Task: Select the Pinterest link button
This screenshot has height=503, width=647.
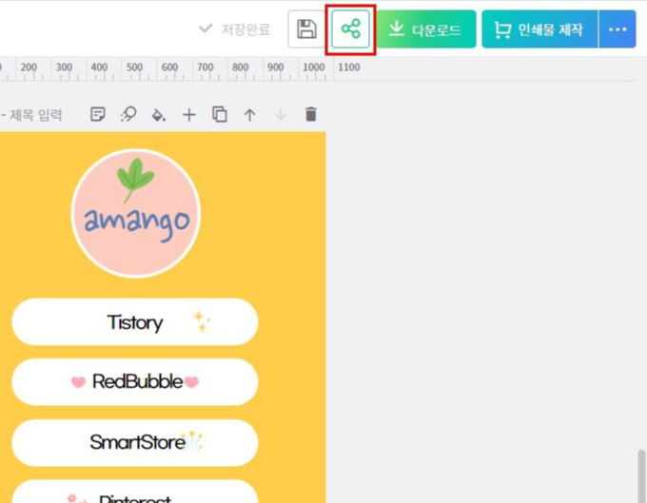Action: (x=135, y=492)
